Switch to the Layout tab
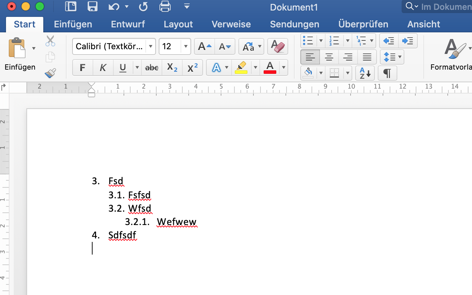The width and height of the screenshot is (472, 295). coord(178,24)
